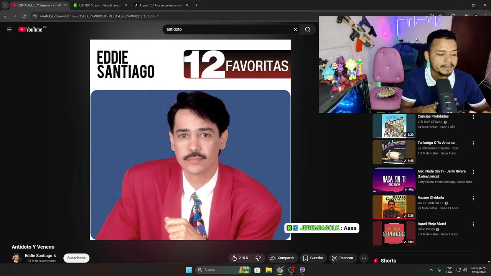Open the clock showing 10:47 p. m.
491x276 pixels.
(478, 270)
